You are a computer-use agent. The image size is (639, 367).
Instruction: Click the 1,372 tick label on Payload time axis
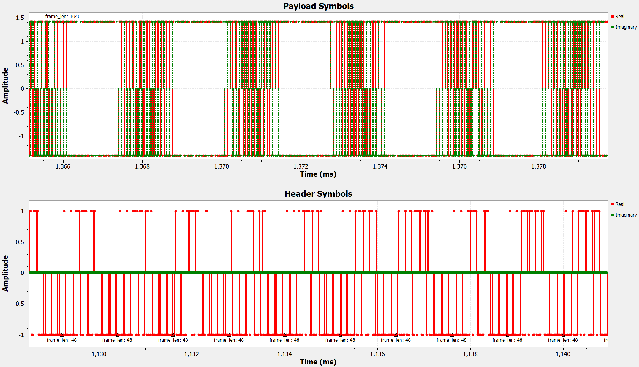tap(301, 166)
